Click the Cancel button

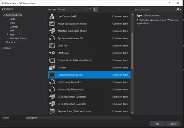click(x=173, y=124)
